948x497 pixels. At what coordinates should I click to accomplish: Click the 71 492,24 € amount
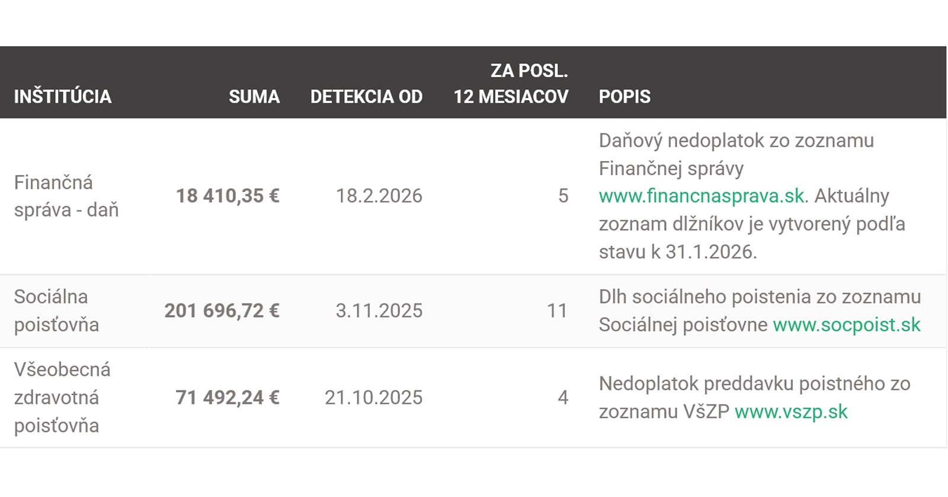[x=228, y=398]
